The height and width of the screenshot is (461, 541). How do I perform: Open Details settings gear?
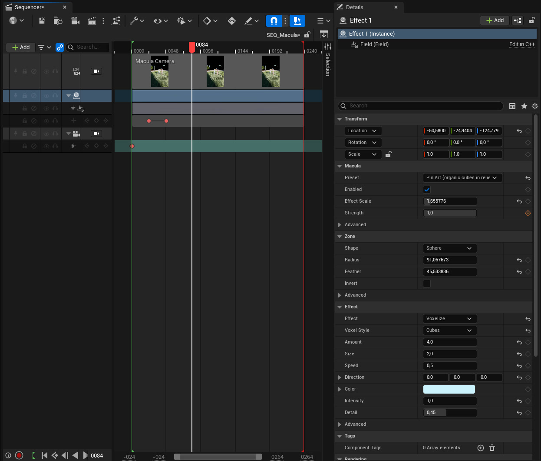[535, 106]
